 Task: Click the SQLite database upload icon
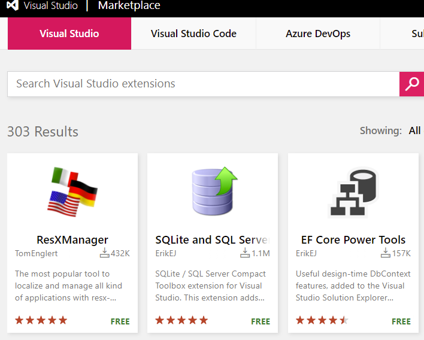pos(214,191)
